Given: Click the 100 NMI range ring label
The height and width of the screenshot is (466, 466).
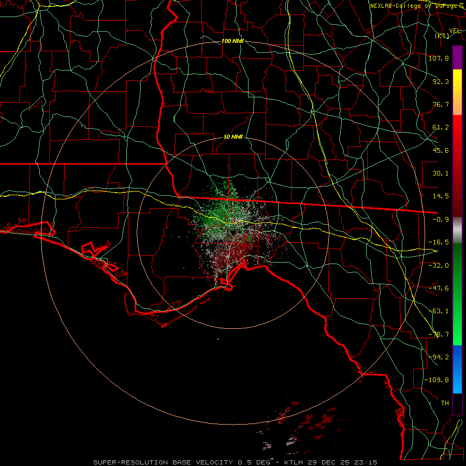Looking at the screenshot, I should (232, 41).
